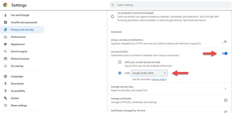
Task: Switch to Appearance settings
Action: click(x=18, y=44)
